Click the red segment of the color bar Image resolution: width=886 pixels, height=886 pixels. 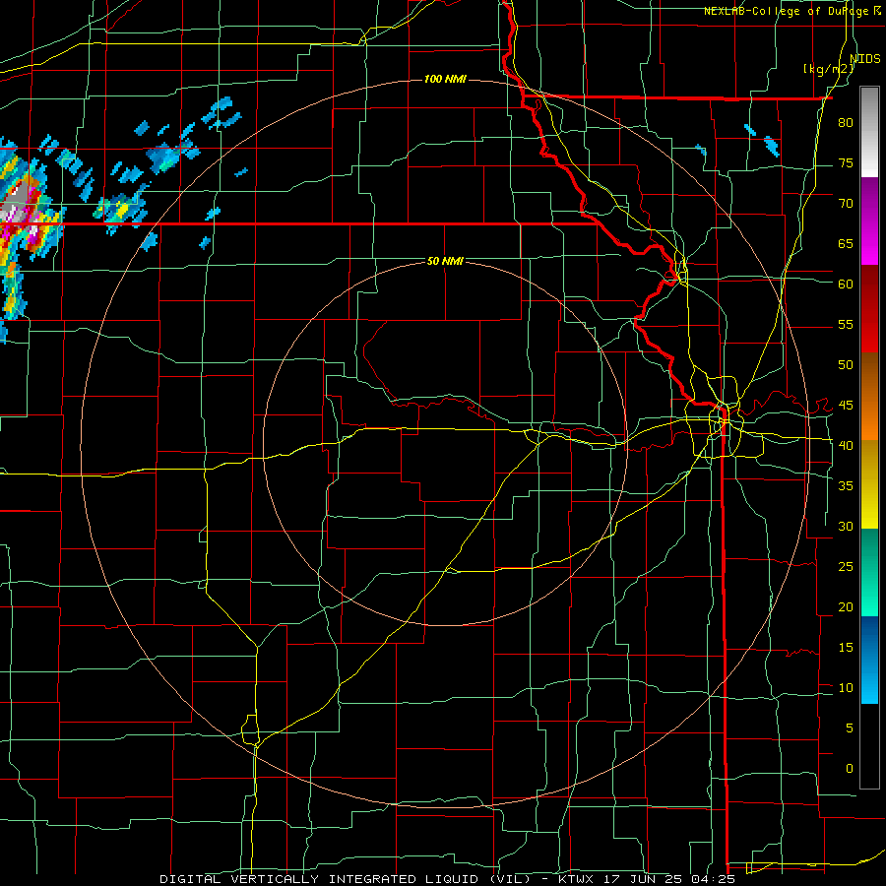pyautogui.click(x=869, y=309)
